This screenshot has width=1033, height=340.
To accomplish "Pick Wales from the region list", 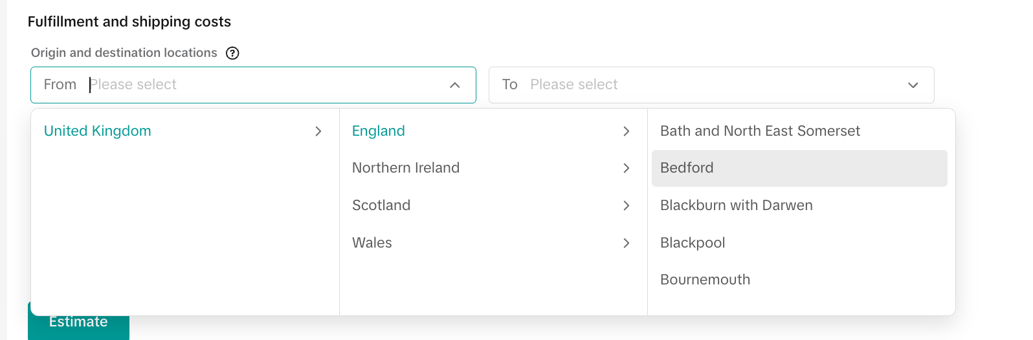I will pos(372,243).
